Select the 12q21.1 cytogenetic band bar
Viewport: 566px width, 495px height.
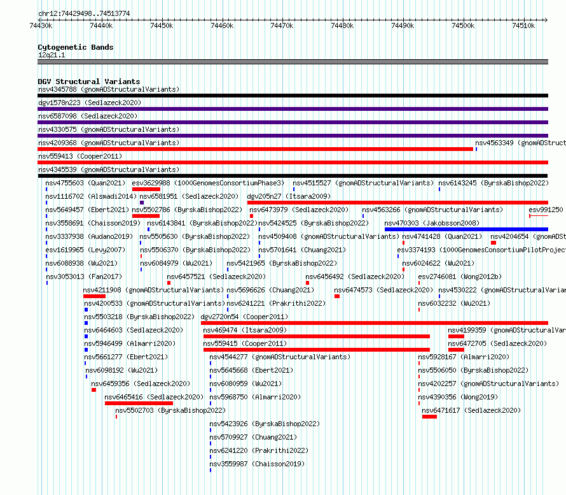(x=293, y=62)
